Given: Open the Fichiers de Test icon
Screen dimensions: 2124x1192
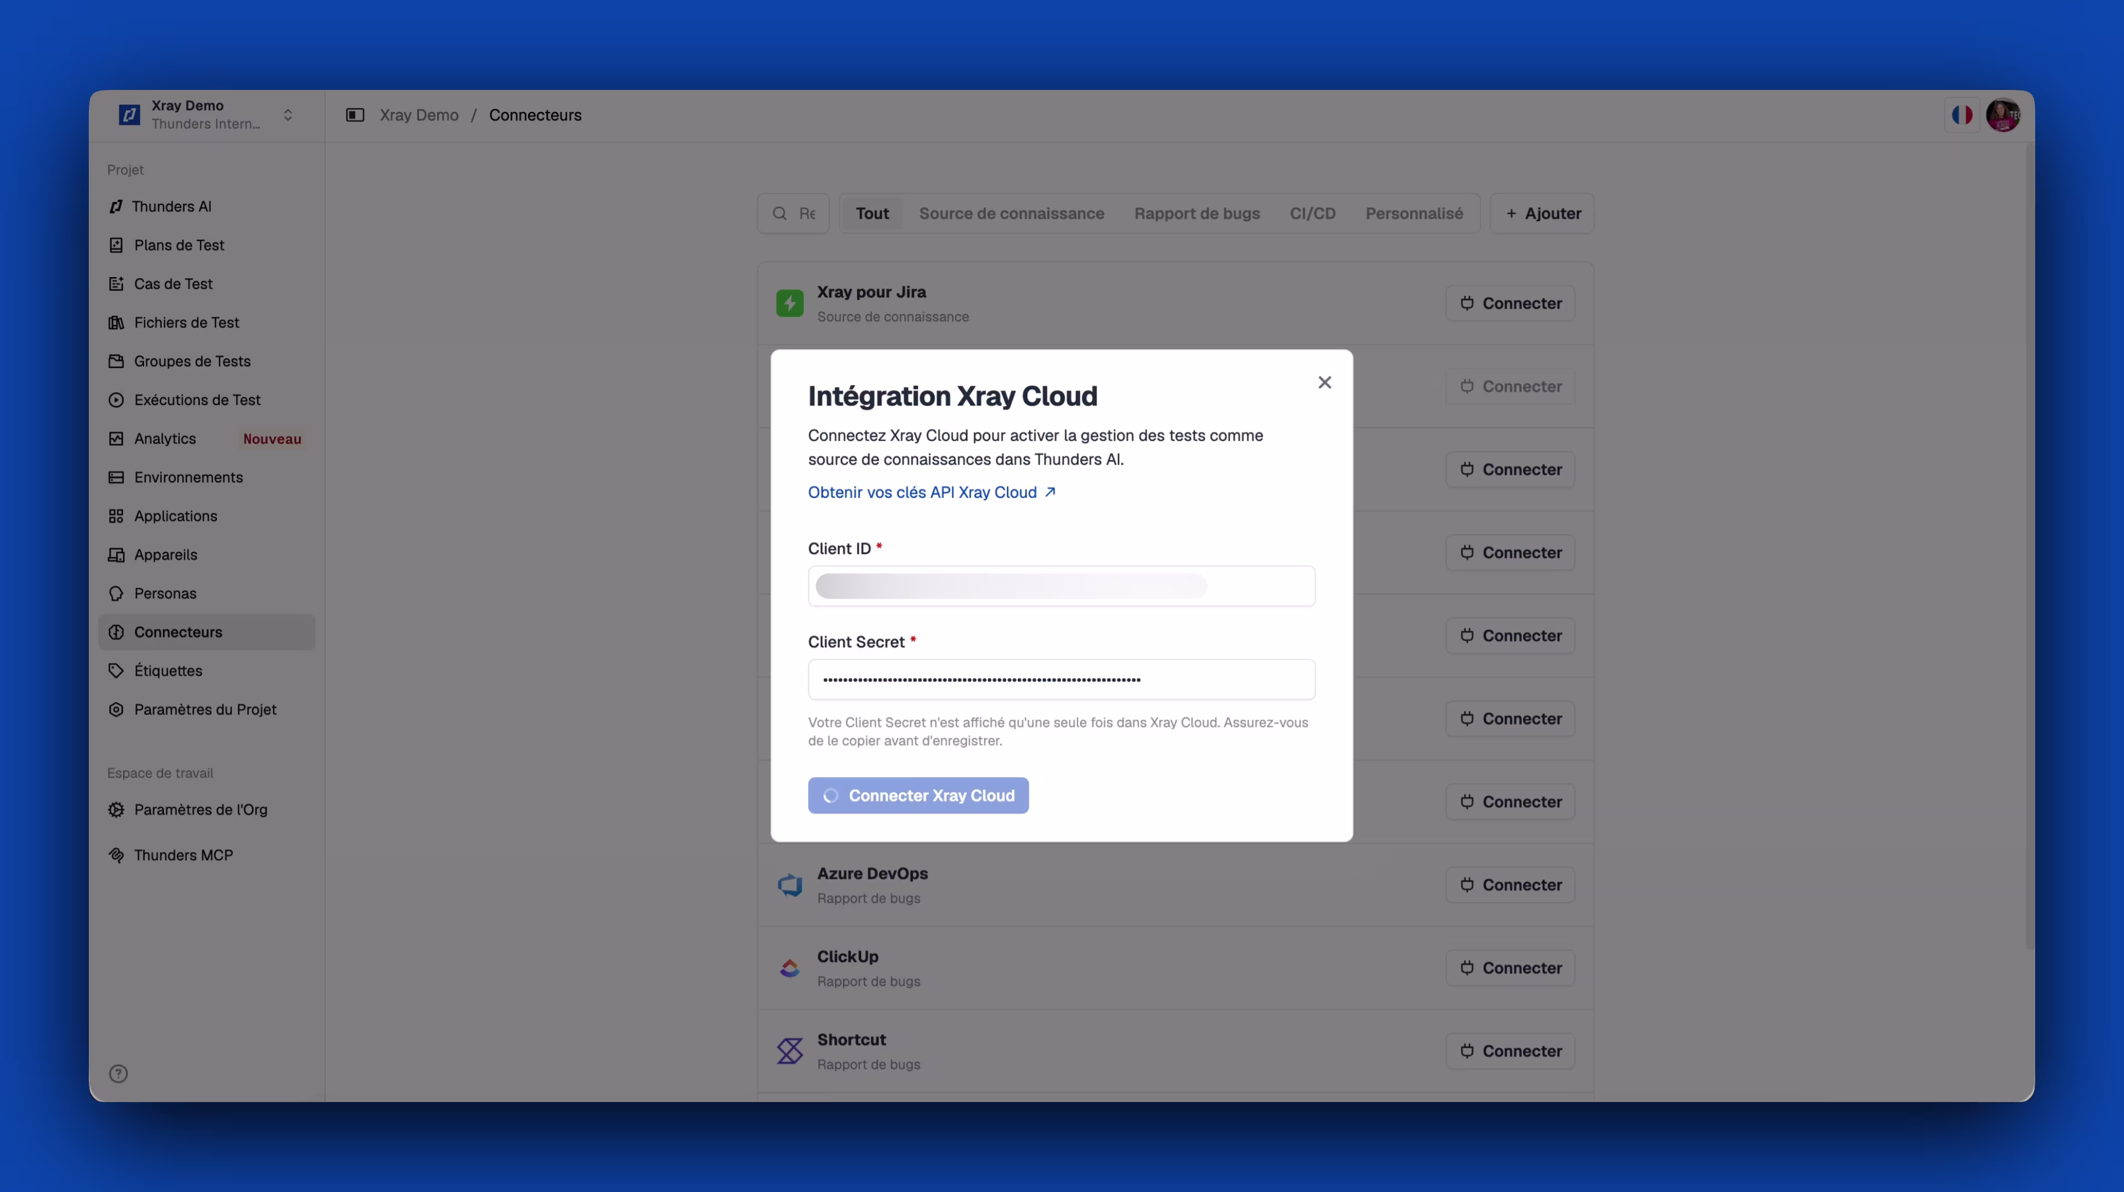Looking at the screenshot, I should tap(116, 322).
